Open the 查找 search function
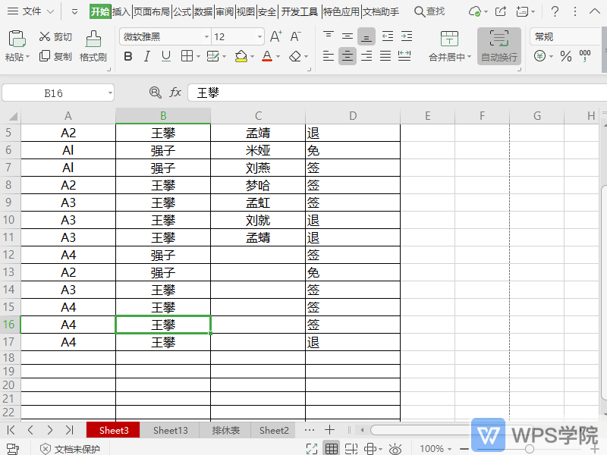The height and width of the screenshot is (455, 607). [x=429, y=11]
